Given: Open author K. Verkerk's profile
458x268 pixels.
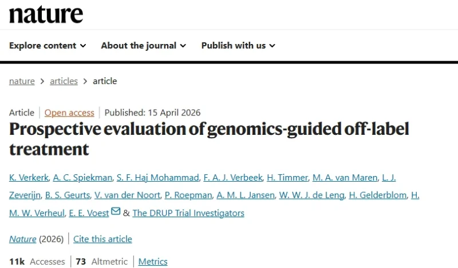Looking at the screenshot, I should point(28,178).
